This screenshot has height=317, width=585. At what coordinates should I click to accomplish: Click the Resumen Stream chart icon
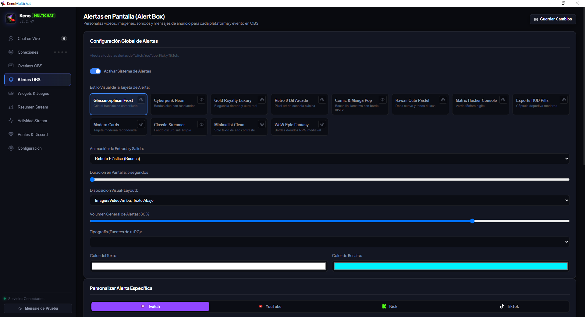[x=11, y=107]
